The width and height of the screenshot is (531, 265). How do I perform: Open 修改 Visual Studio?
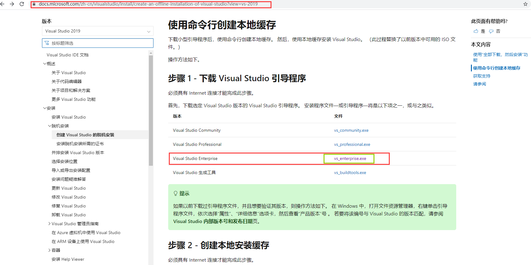click(69, 197)
